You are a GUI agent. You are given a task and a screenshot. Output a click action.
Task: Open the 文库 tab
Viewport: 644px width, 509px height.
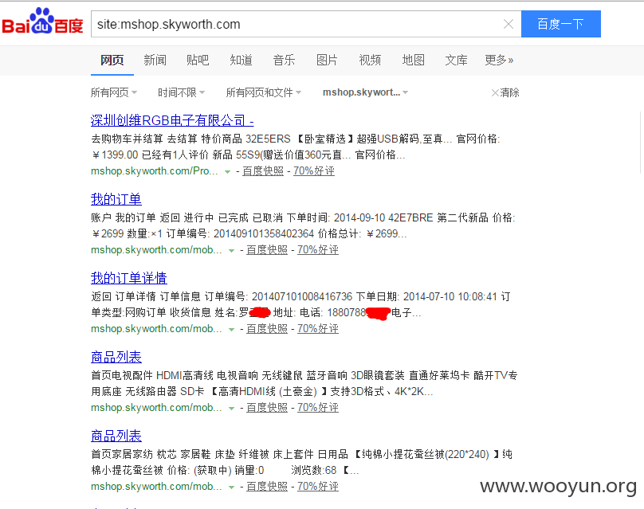pyautogui.click(x=456, y=61)
